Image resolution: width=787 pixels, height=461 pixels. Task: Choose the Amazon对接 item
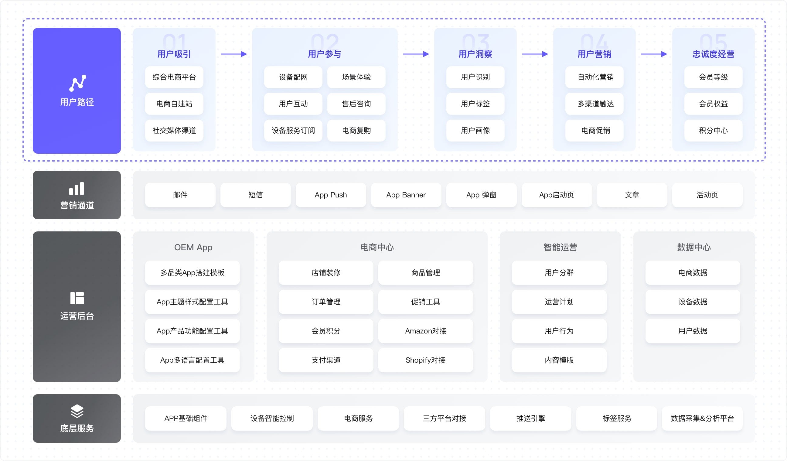pyautogui.click(x=425, y=331)
